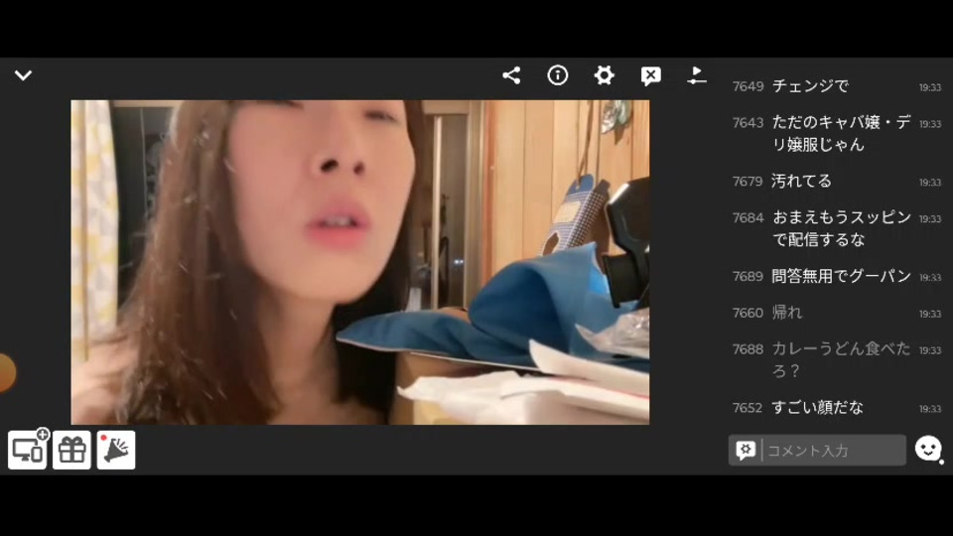Hide comments with the speech-bubble X icon
This screenshot has width=953, height=536.
coord(650,76)
